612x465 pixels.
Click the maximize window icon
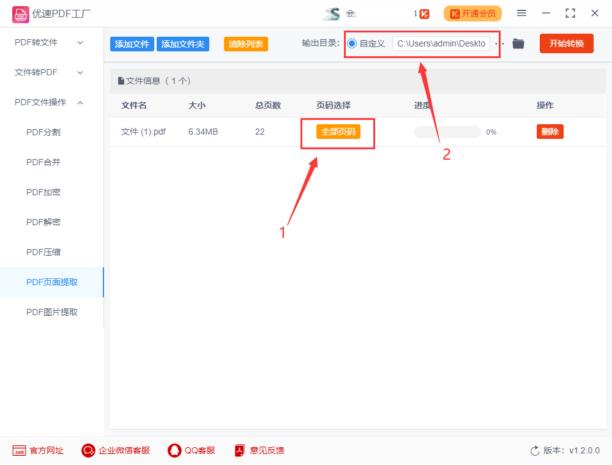pyautogui.click(x=570, y=13)
